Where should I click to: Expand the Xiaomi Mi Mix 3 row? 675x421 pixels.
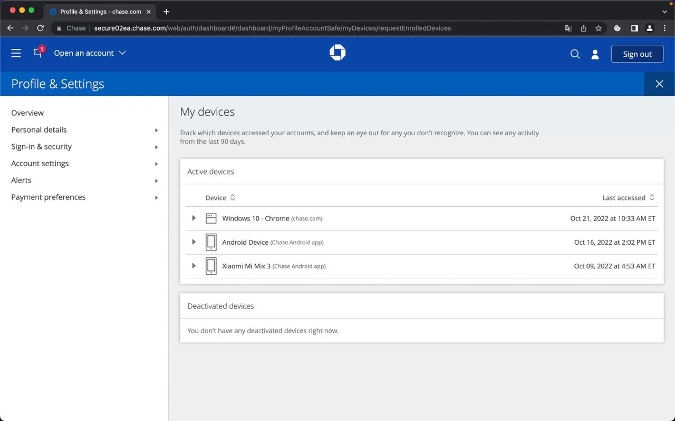coord(194,266)
